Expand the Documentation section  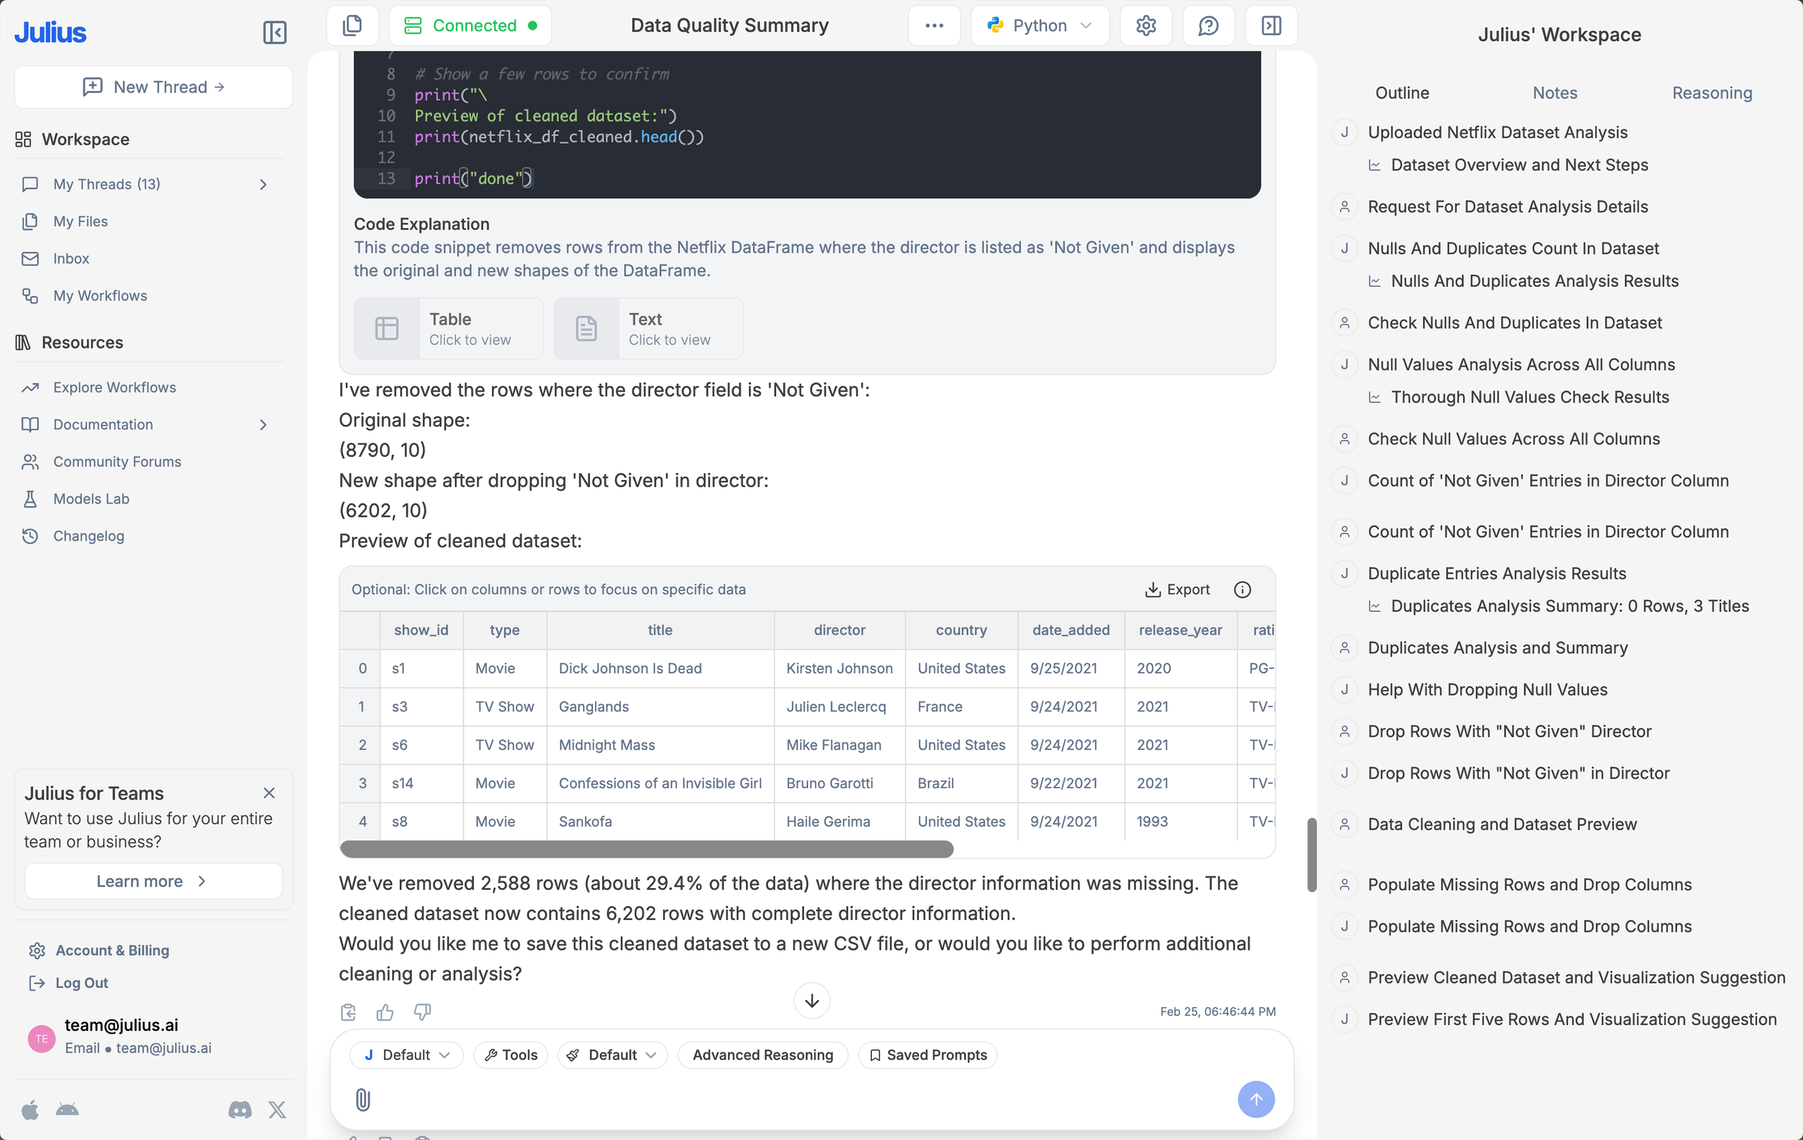263,424
